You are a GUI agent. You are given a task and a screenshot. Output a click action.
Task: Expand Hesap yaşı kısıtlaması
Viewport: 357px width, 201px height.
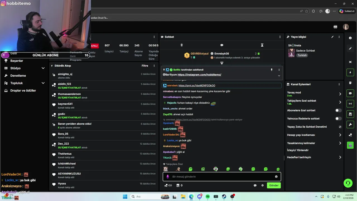pos(340,135)
